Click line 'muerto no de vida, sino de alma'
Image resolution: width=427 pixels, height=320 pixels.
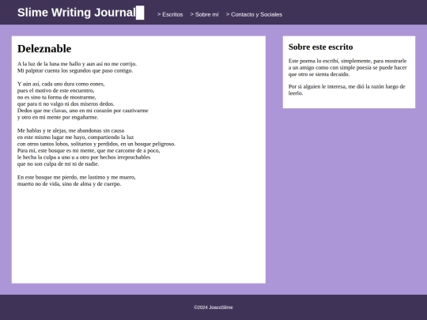click(x=69, y=183)
